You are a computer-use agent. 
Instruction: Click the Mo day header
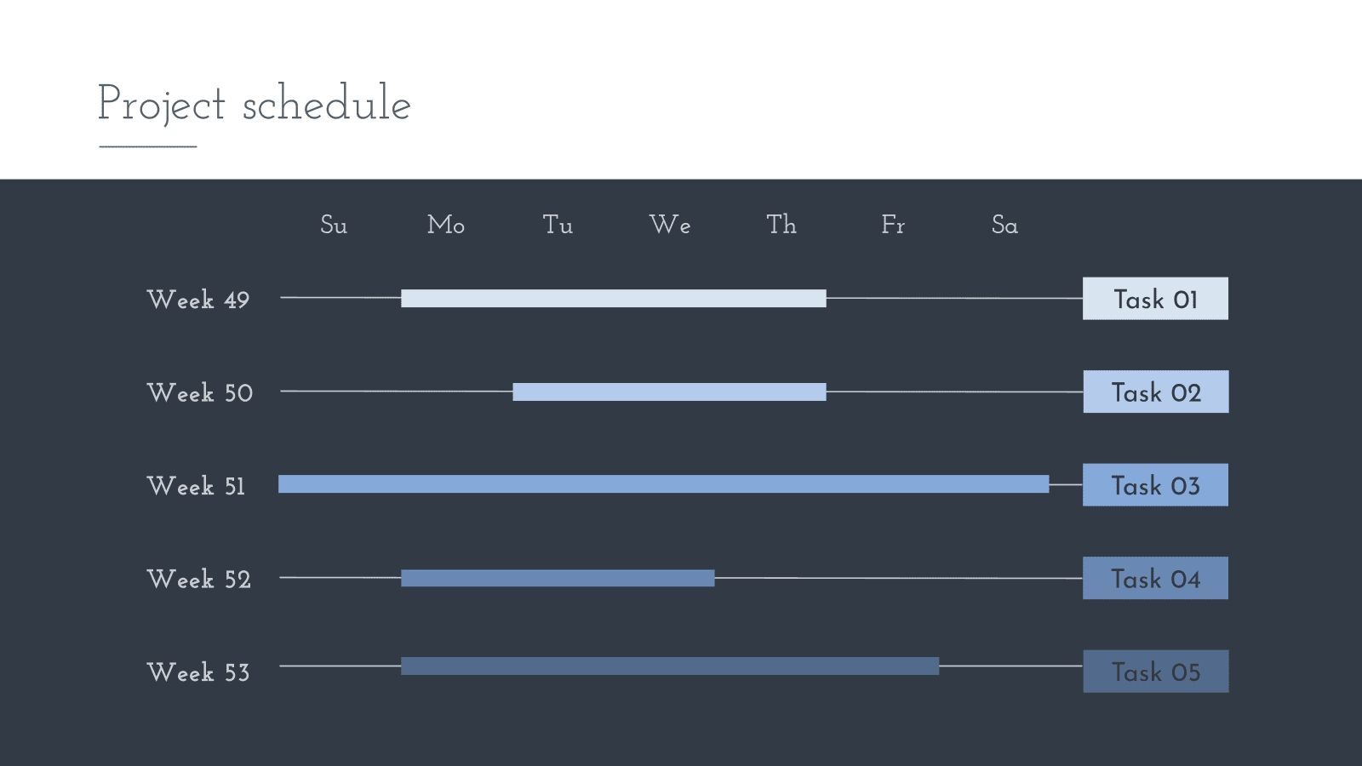click(x=446, y=225)
